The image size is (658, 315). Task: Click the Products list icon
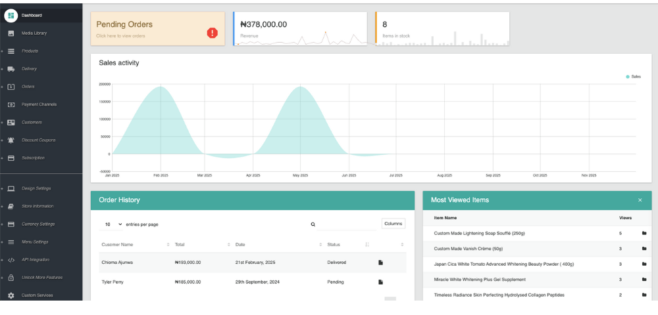(11, 51)
